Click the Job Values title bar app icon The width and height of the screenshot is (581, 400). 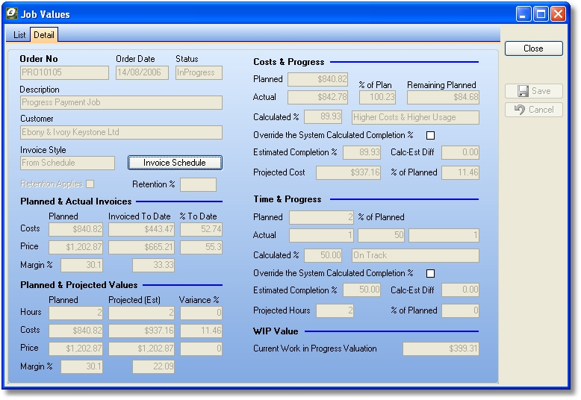pyautogui.click(x=11, y=13)
